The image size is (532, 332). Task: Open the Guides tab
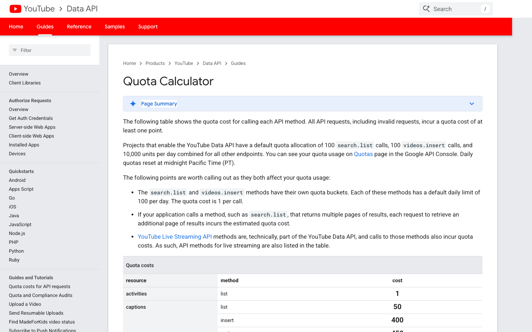(x=45, y=27)
